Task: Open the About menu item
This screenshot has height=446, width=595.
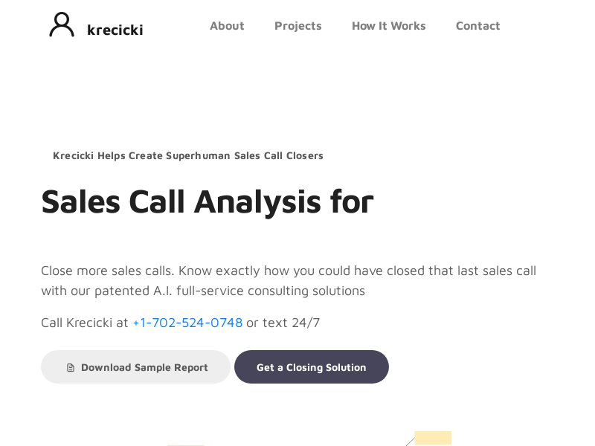Action: 227,26
